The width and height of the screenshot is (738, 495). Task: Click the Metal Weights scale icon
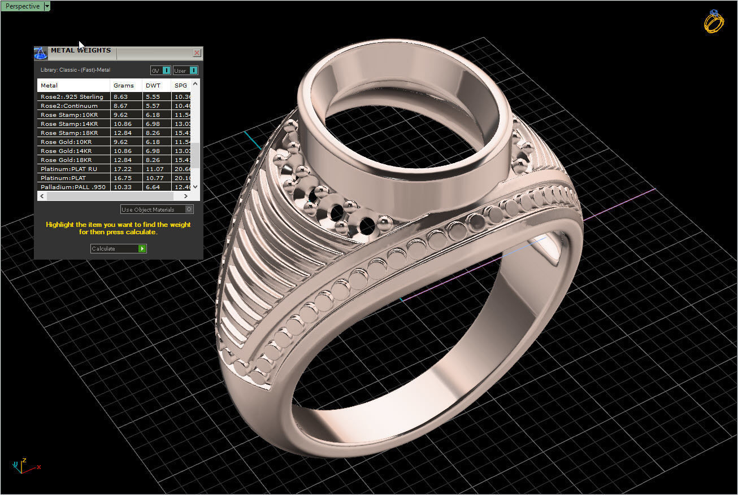41,54
